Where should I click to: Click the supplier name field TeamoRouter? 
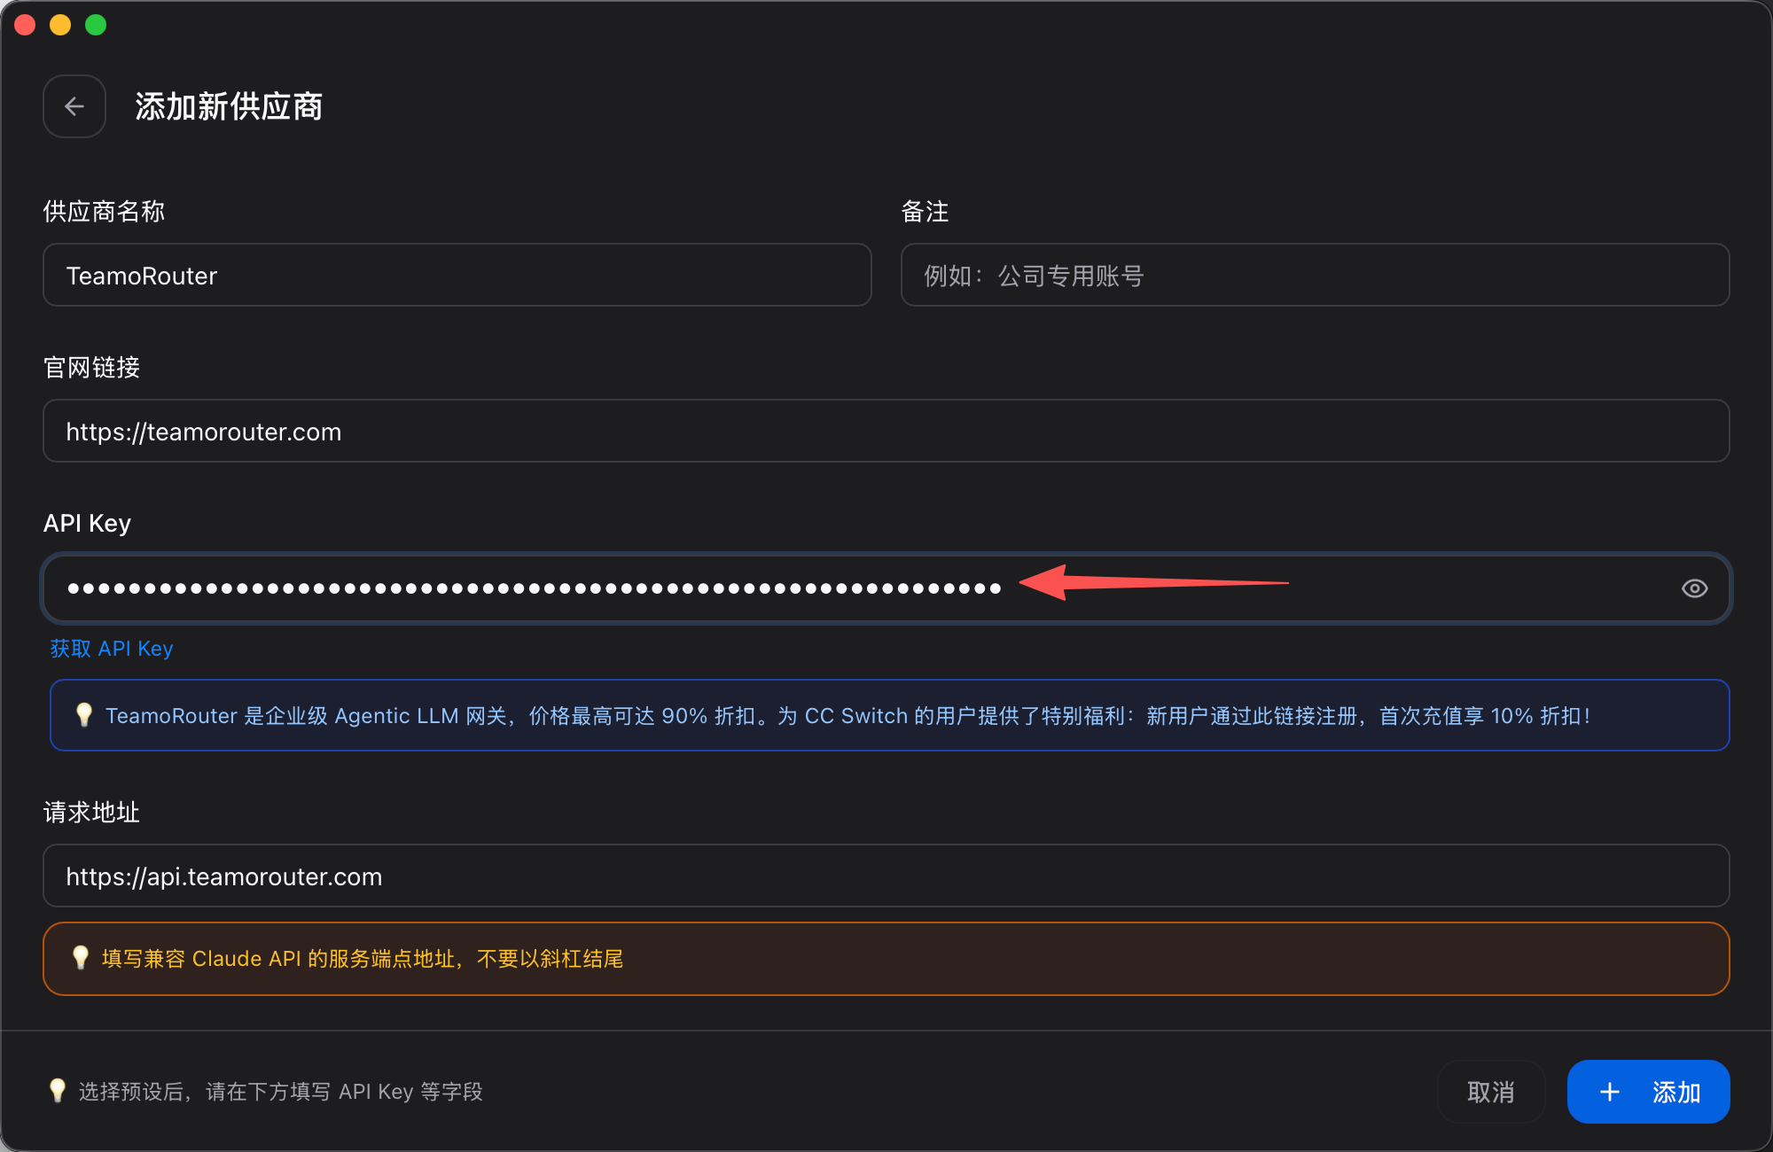pos(457,276)
